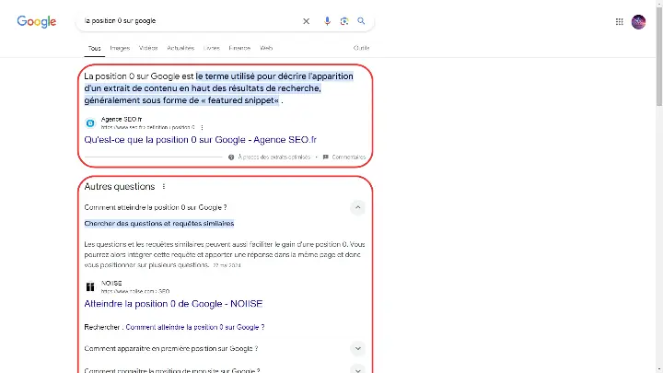
Task: Open three-dot menu next to Autres questions
Action: [x=164, y=186]
